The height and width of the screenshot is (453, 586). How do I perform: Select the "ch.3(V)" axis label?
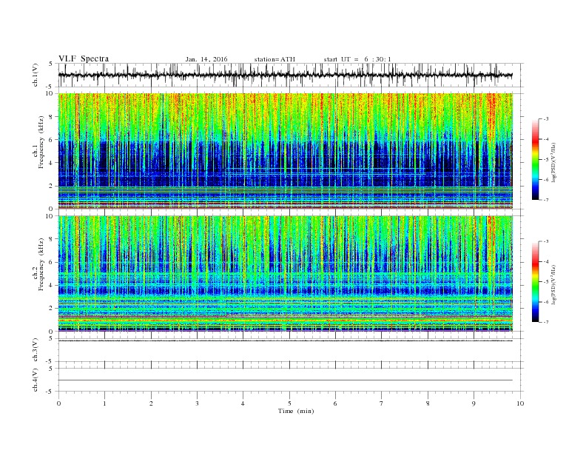coord(36,350)
